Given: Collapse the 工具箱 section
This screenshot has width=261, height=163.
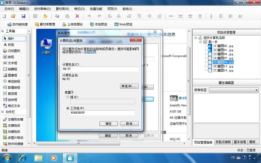Looking at the screenshot, I should tap(3, 31).
